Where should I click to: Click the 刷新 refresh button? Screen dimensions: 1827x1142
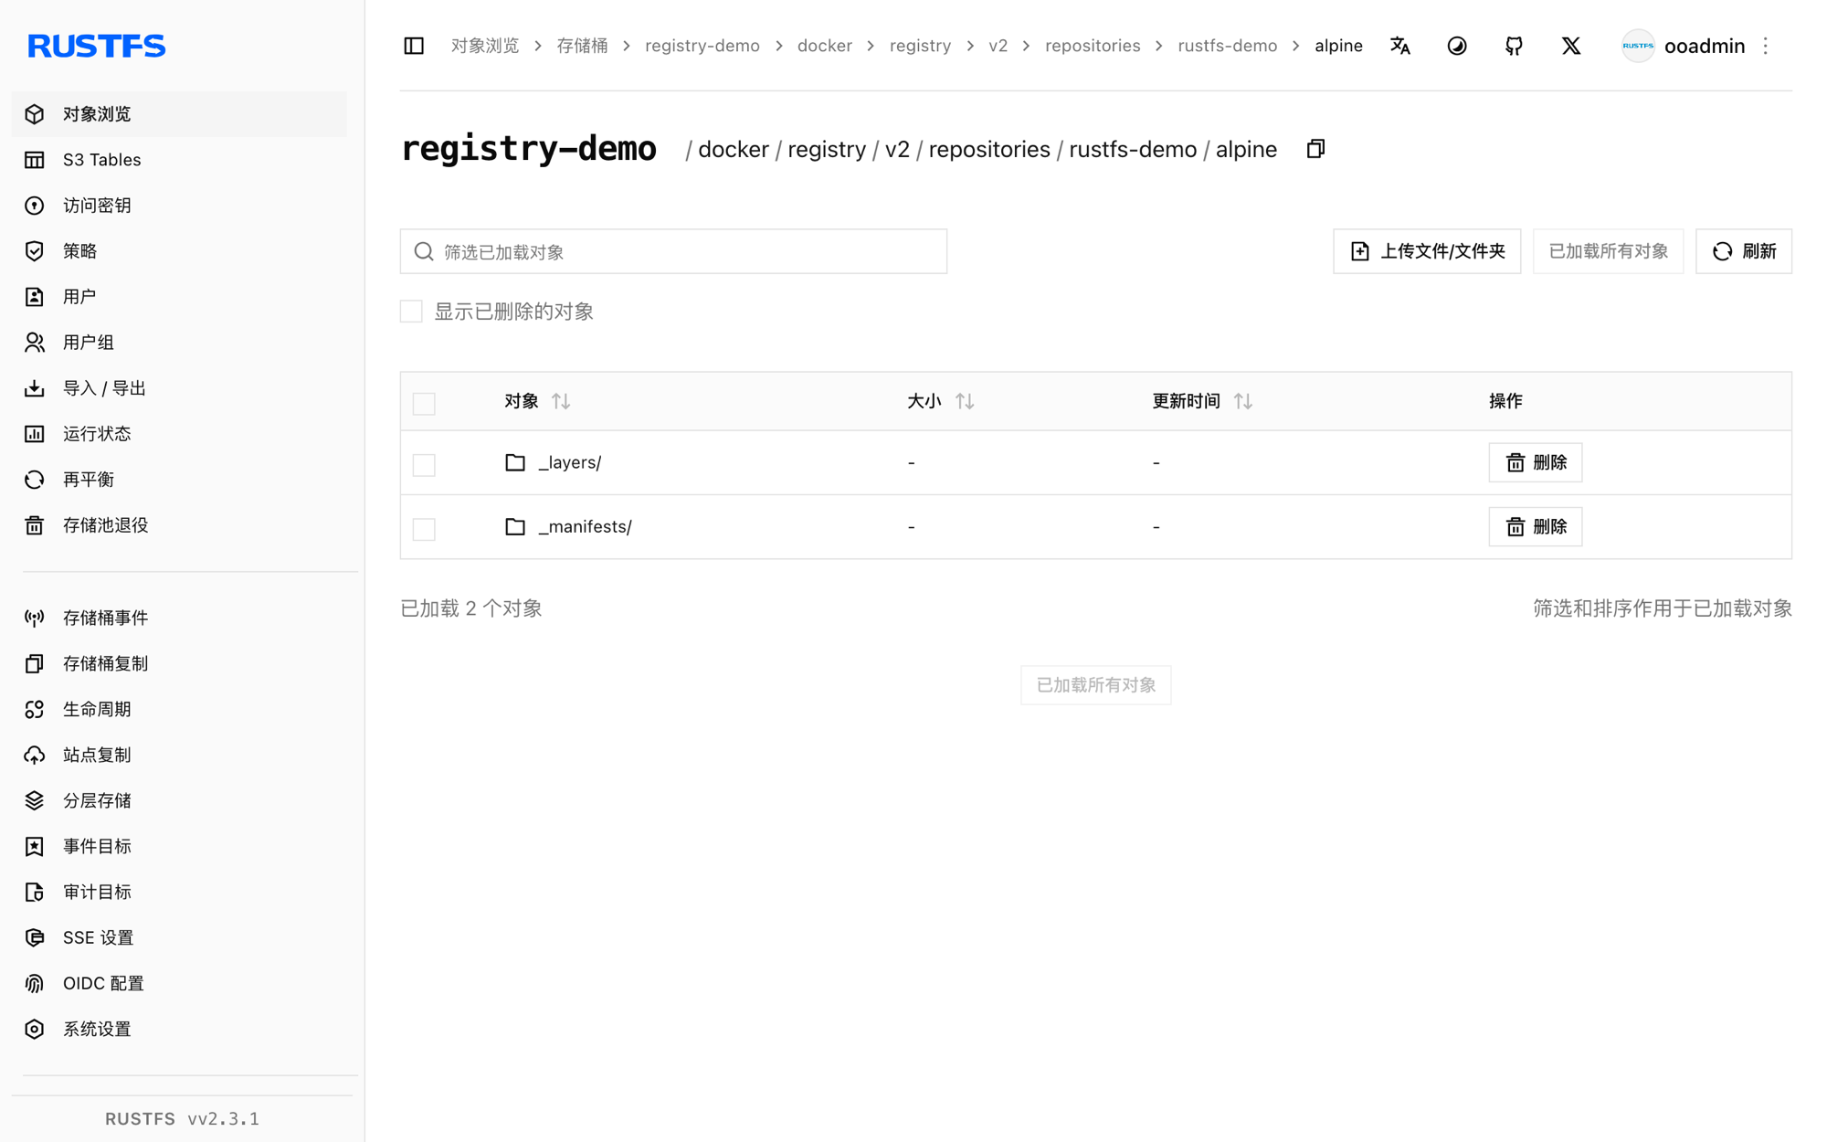(1744, 251)
